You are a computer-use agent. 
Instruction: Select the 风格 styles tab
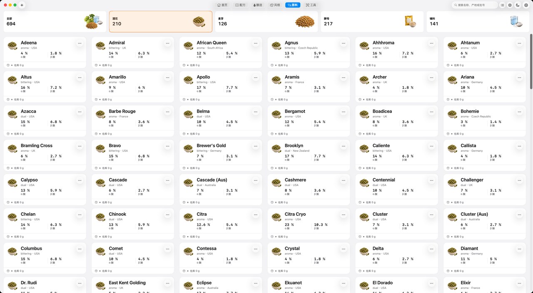tap(275, 5)
